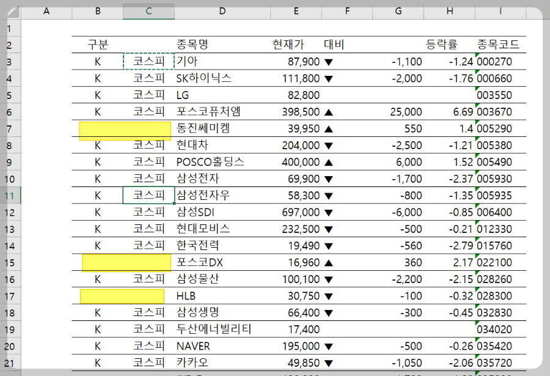Click the up triangle in 포스코퓨처엠 row
The height and width of the screenshot is (376, 550).
[x=329, y=112]
